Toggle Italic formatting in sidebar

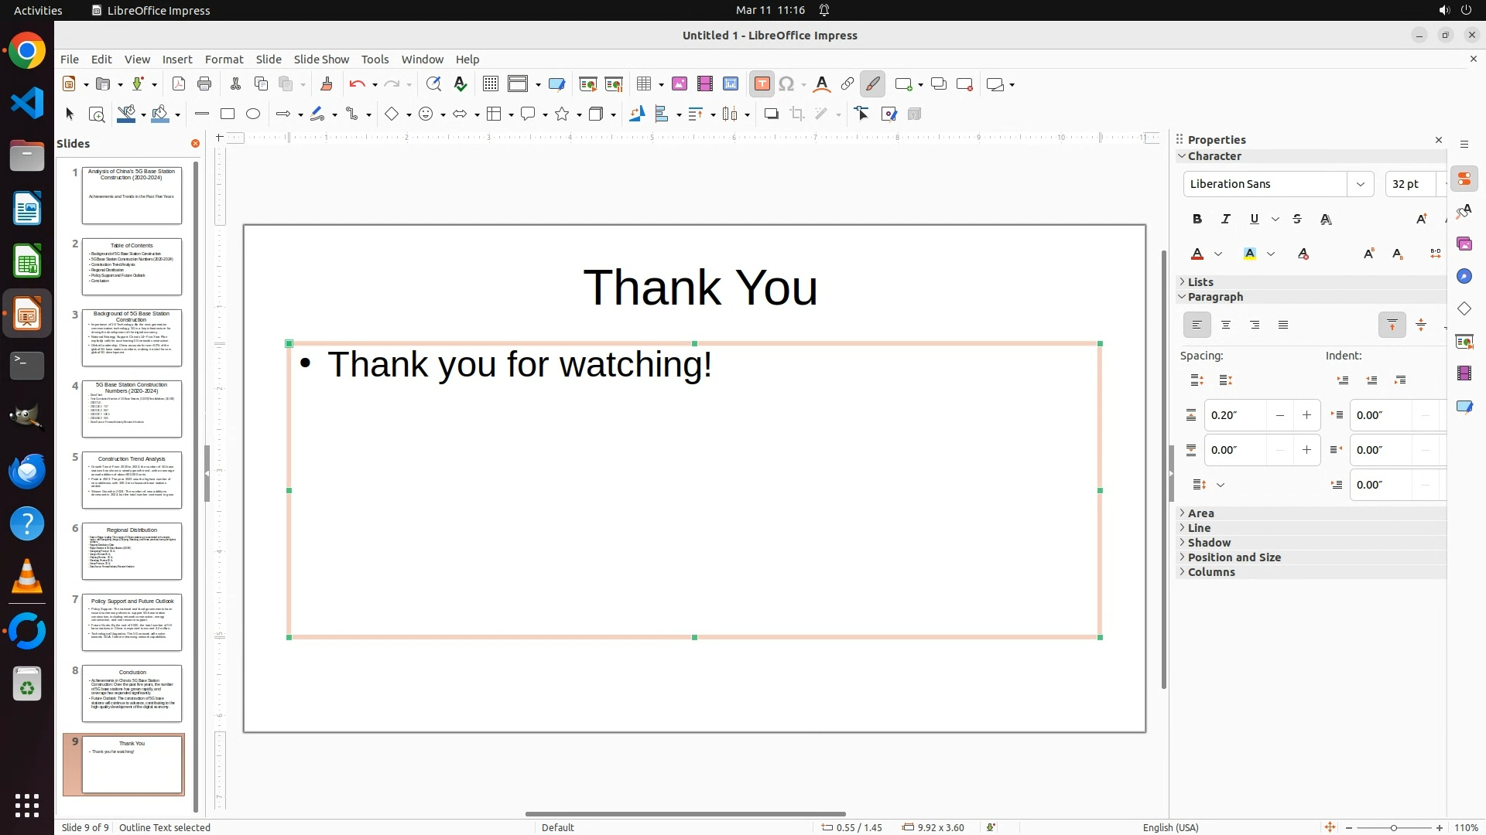[x=1226, y=220]
